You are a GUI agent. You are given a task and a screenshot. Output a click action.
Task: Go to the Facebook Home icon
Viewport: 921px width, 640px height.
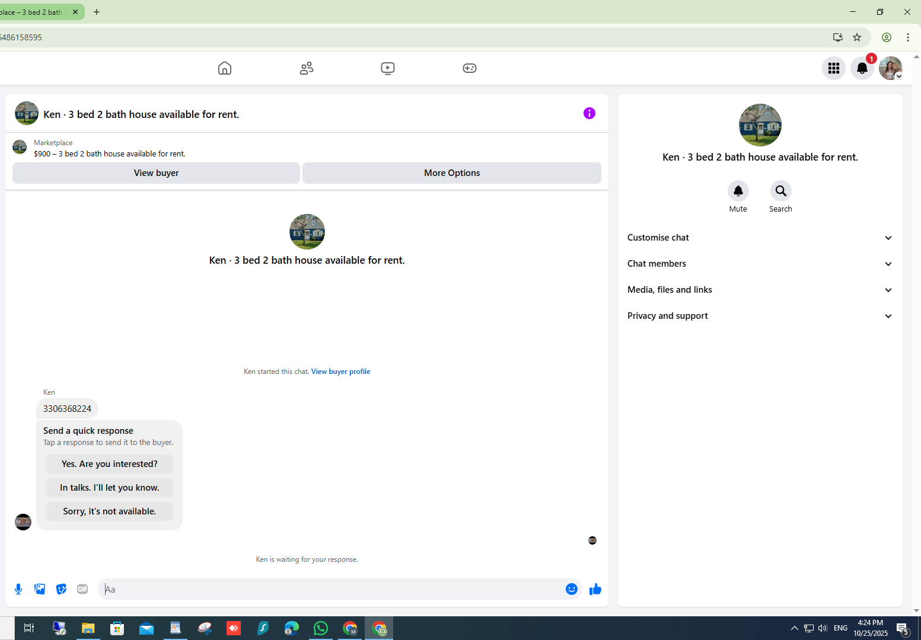click(225, 68)
